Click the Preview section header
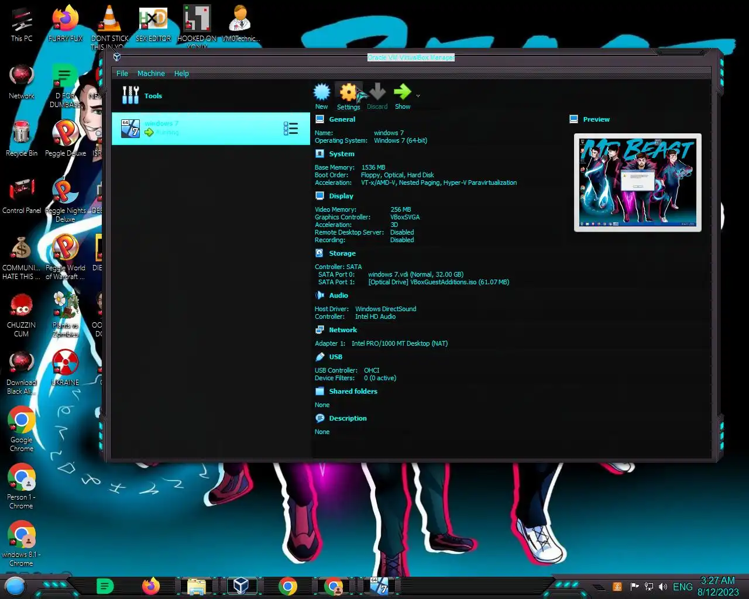This screenshot has width=749, height=599. point(596,119)
